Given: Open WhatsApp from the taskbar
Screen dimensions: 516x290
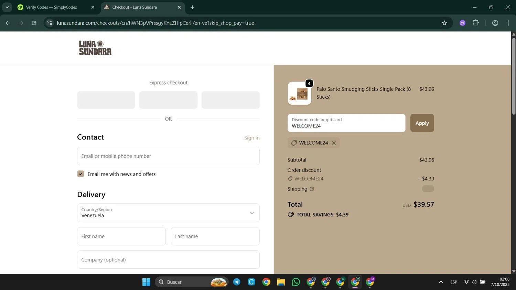Looking at the screenshot, I should [296, 282].
